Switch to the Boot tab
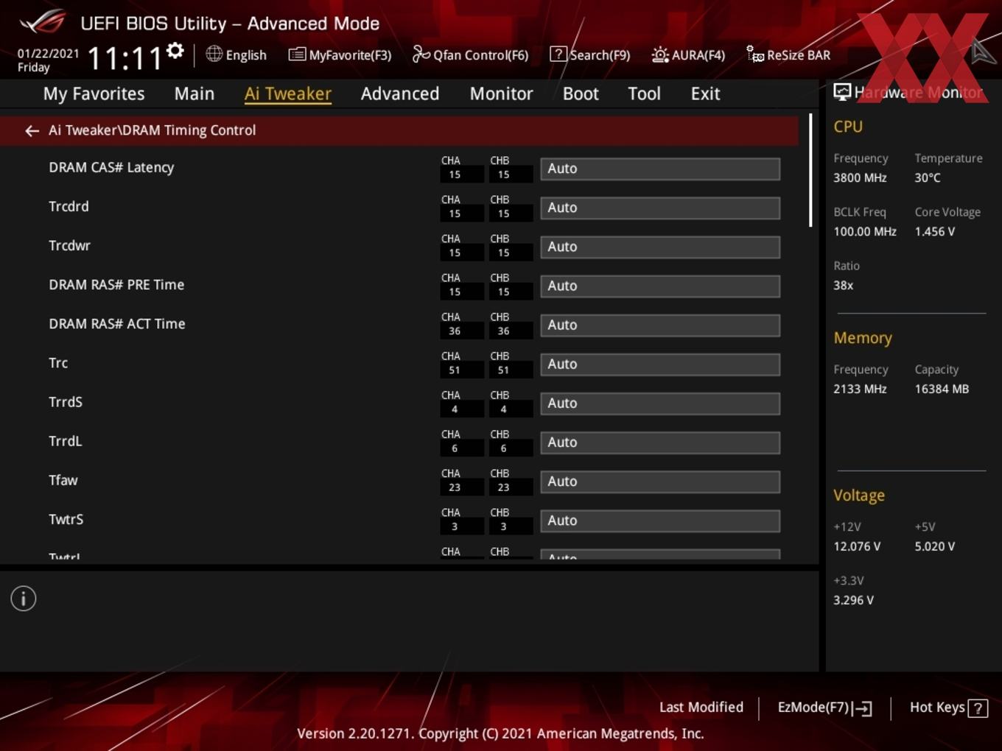The image size is (1002, 751). (581, 94)
